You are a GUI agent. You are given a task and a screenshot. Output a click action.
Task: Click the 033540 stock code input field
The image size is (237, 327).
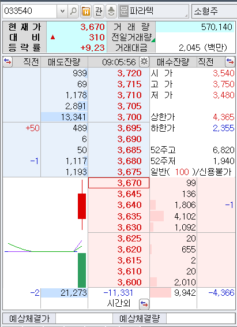point(30,11)
